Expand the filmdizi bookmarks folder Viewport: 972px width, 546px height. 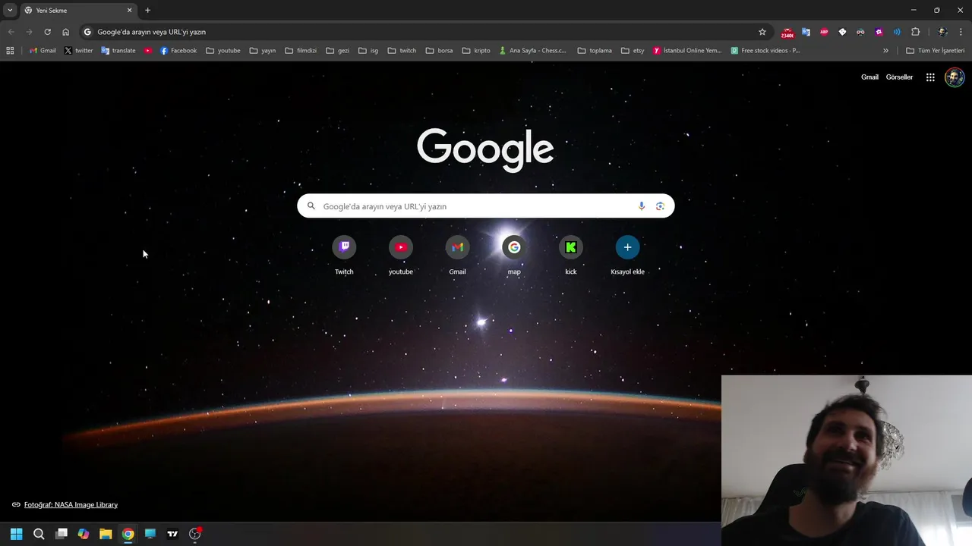[301, 51]
